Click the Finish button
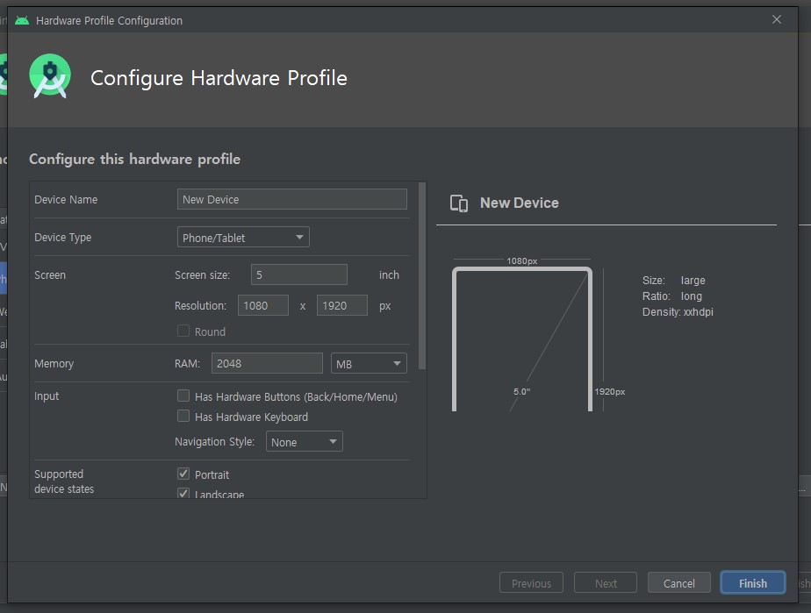 click(x=753, y=583)
